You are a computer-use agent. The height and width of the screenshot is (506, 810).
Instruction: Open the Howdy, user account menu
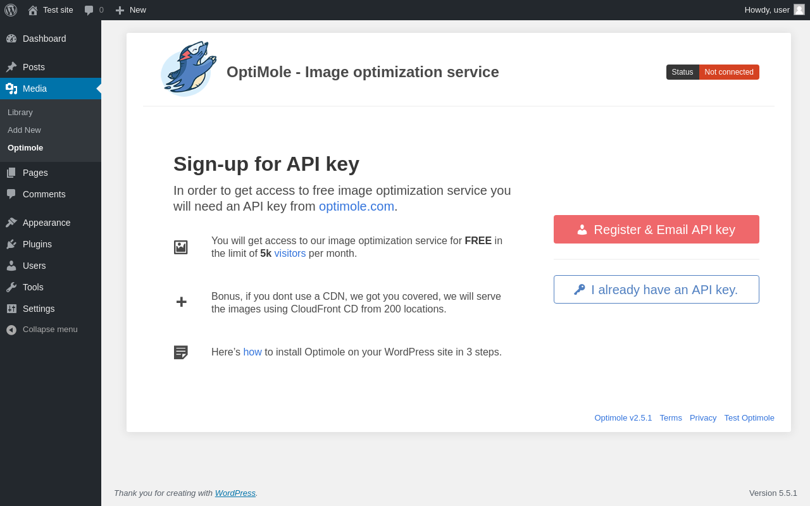[x=767, y=10]
